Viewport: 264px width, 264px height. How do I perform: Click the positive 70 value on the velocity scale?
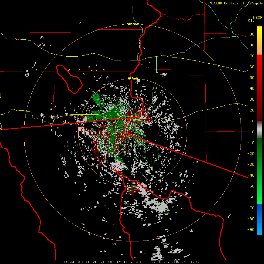(x=252, y=56)
